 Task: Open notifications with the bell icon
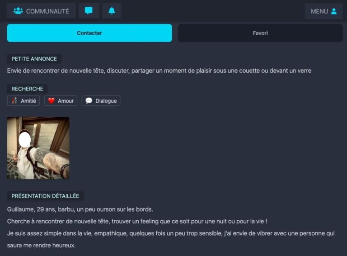pyautogui.click(x=112, y=11)
